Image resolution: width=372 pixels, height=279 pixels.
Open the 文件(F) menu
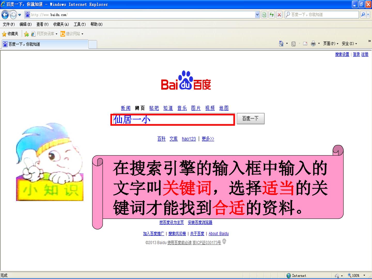click(x=9, y=24)
